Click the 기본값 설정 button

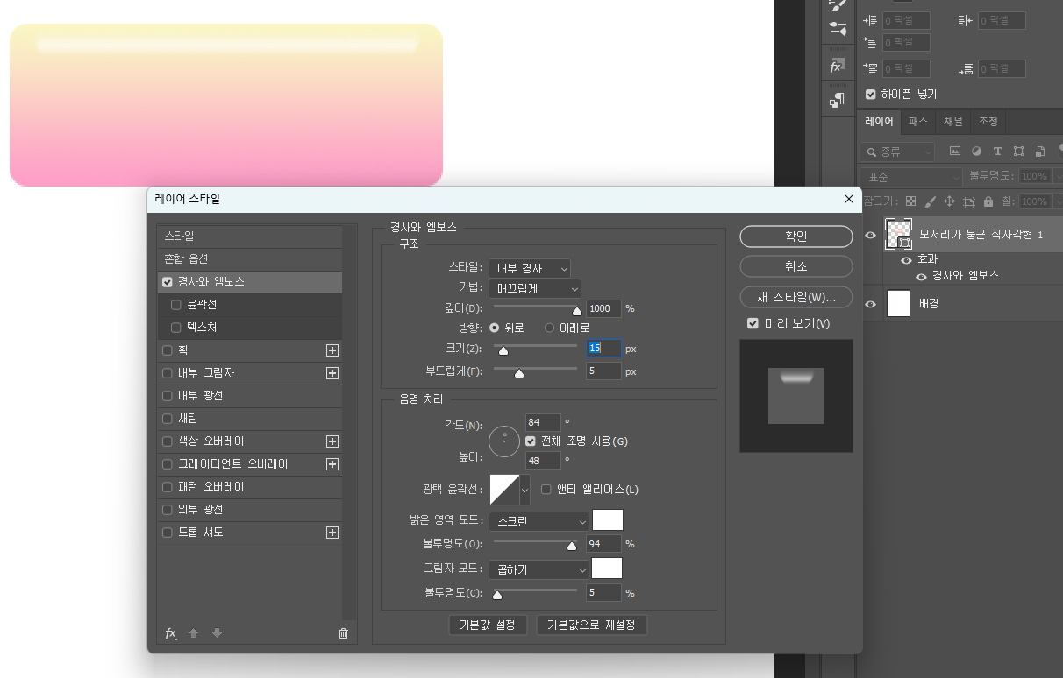click(x=488, y=625)
